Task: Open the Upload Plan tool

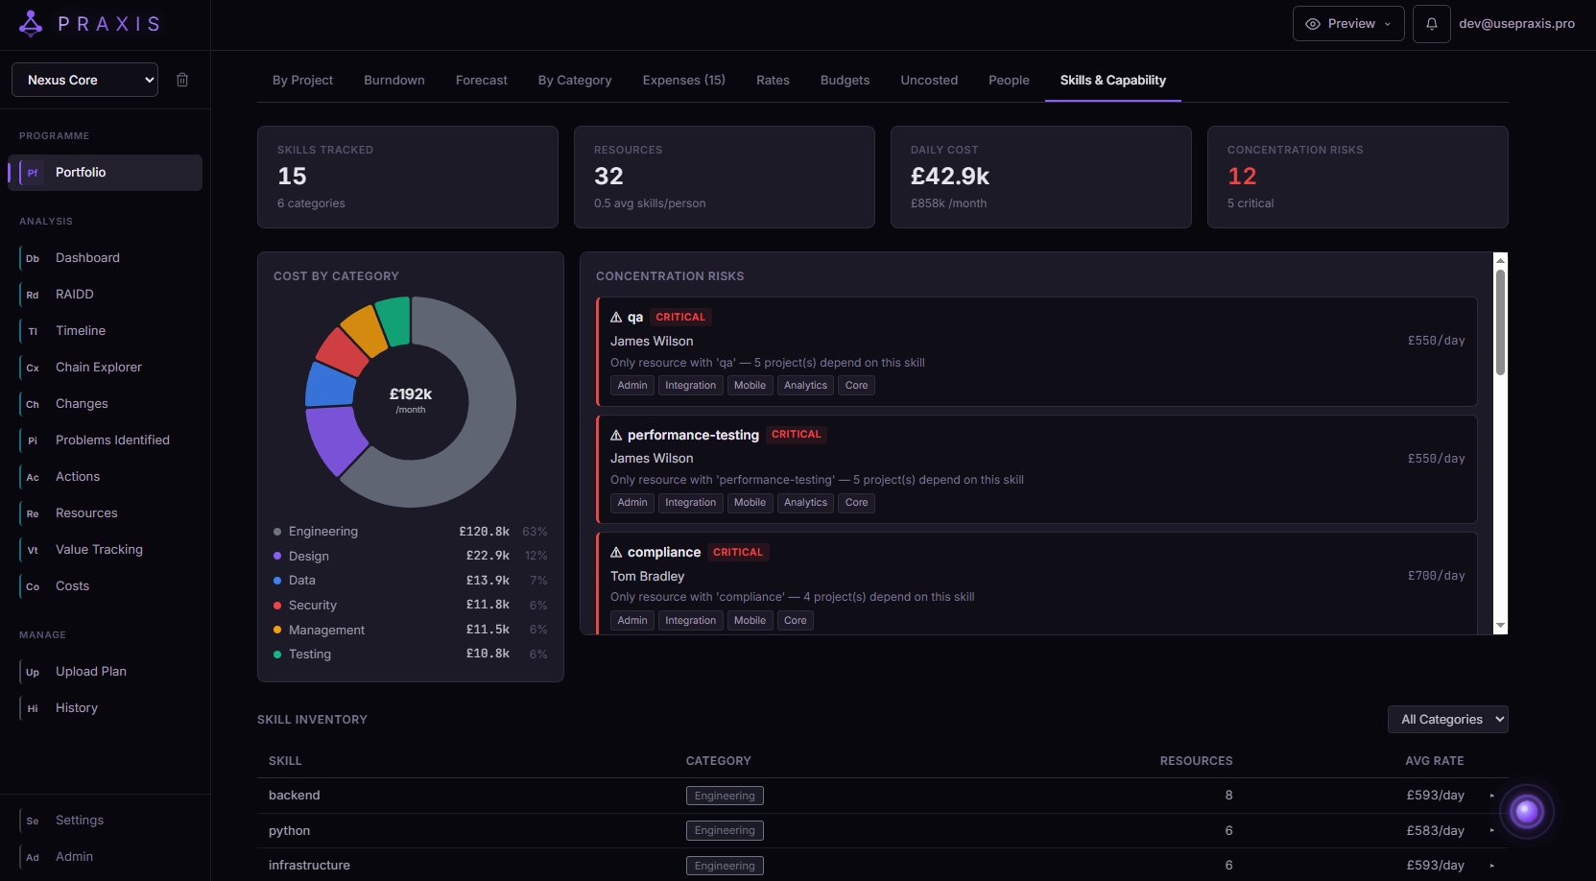Action: [x=90, y=671]
